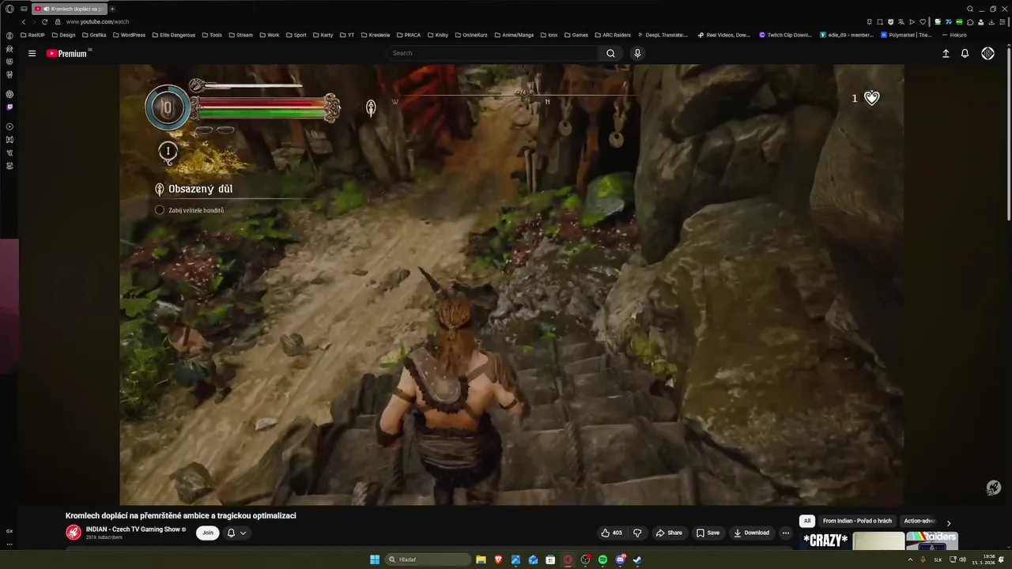
Task: Open the RastUP bookmarks folder
Action: point(32,35)
